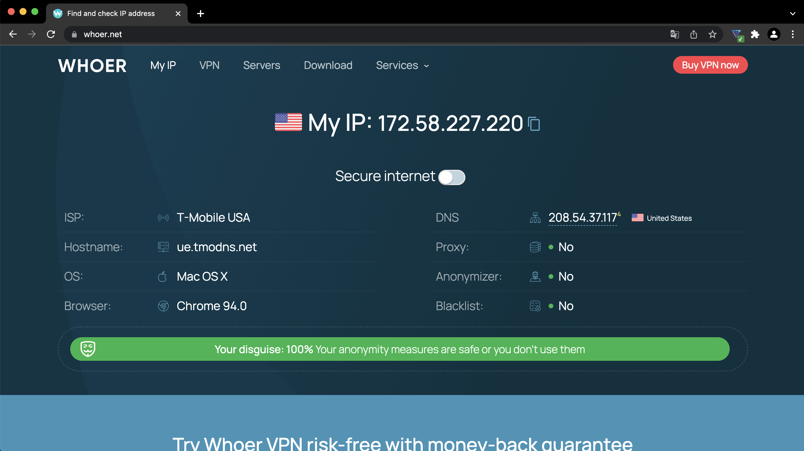Expand the Services dropdown menu

tap(402, 65)
